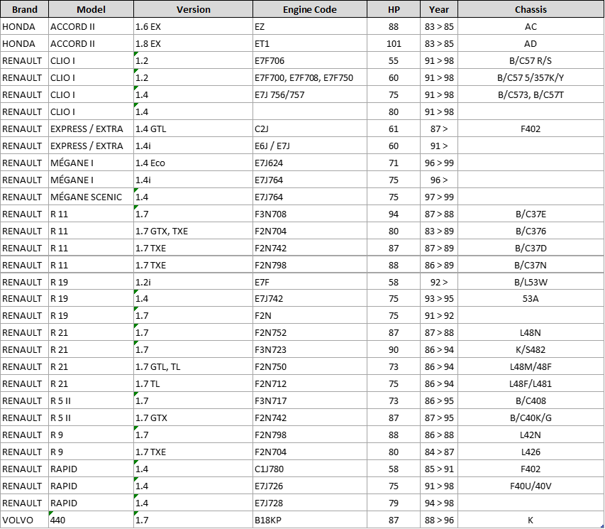
Task: Click engine code 'B18KP'
Action: tap(310, 519)
